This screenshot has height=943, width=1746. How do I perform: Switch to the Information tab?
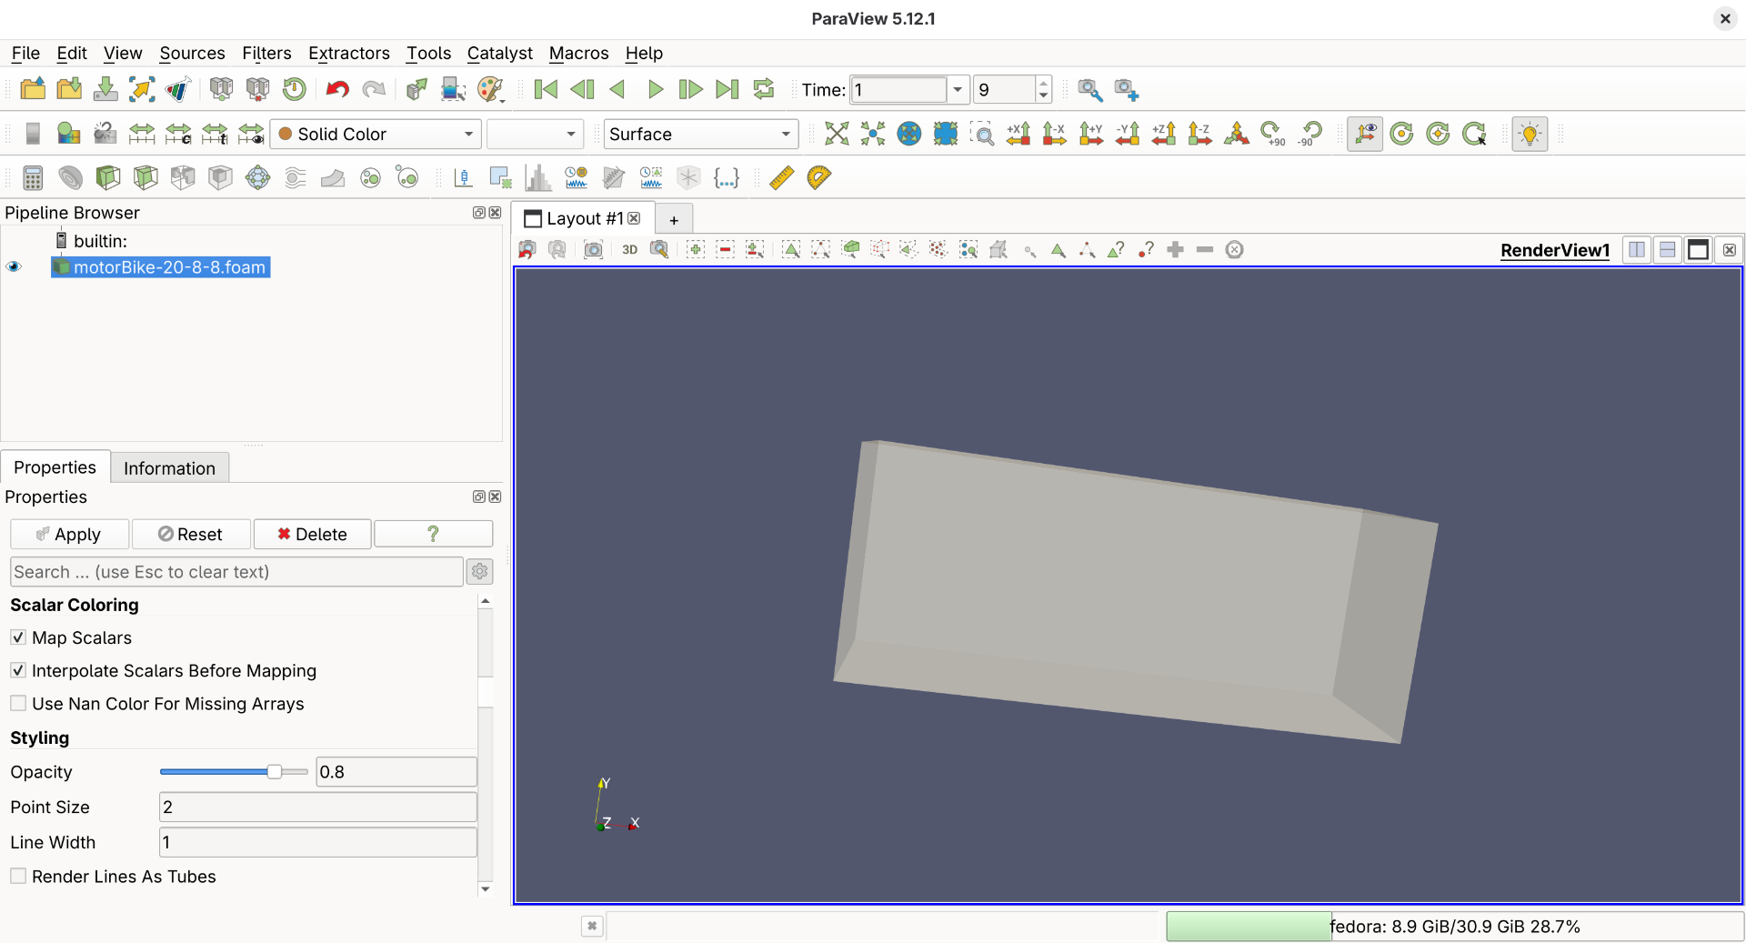[169, 467]
